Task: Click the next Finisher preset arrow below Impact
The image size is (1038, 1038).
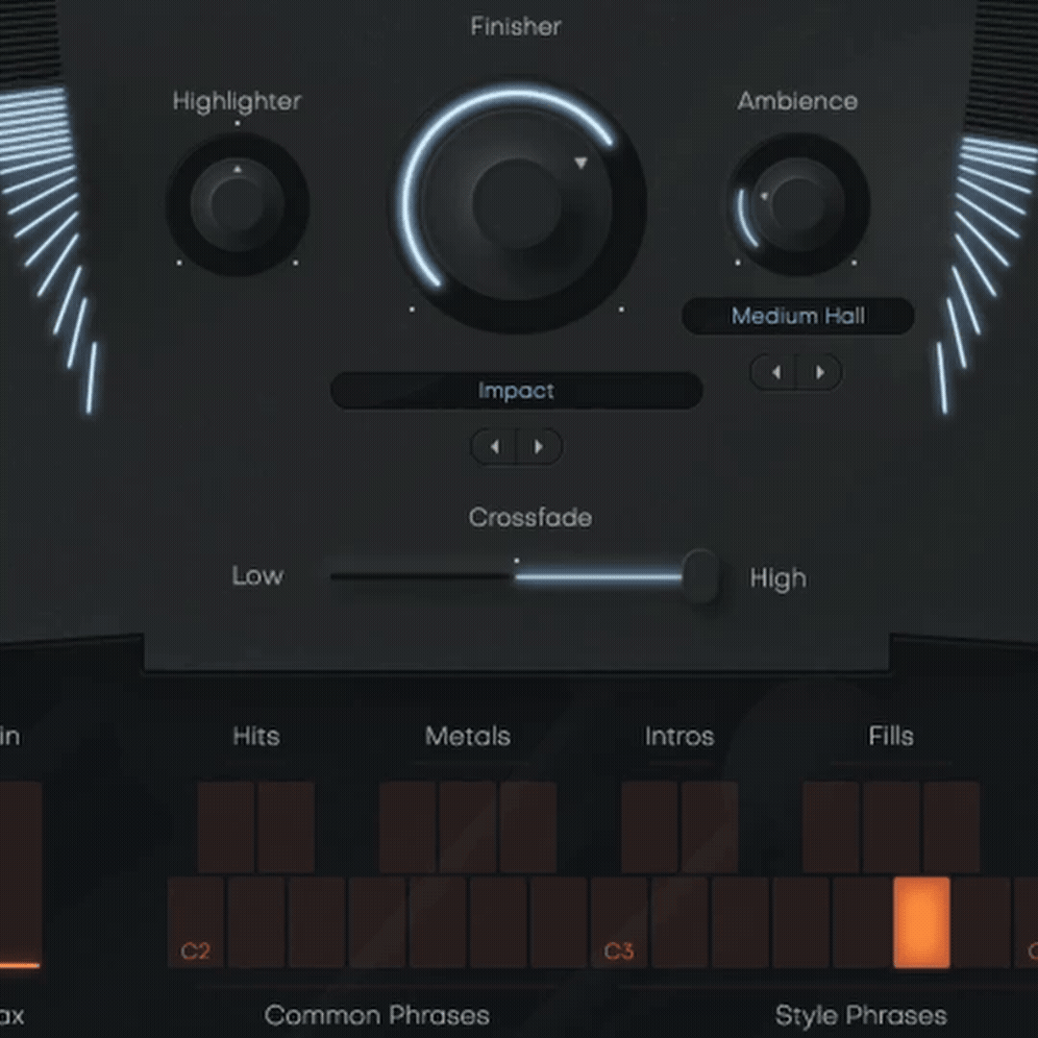Action: click(x=539, y=447)
